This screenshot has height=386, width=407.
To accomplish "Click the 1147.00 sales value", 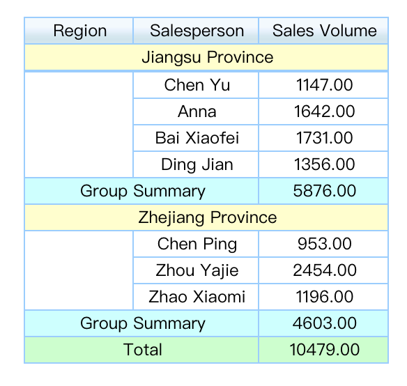I will click(x=323, y=85).
